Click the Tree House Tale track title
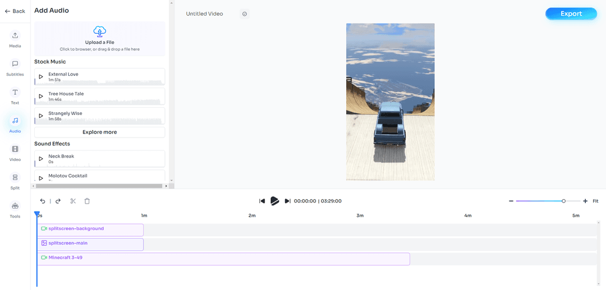Viewport: 606px width, 290px height. [66, 94]
